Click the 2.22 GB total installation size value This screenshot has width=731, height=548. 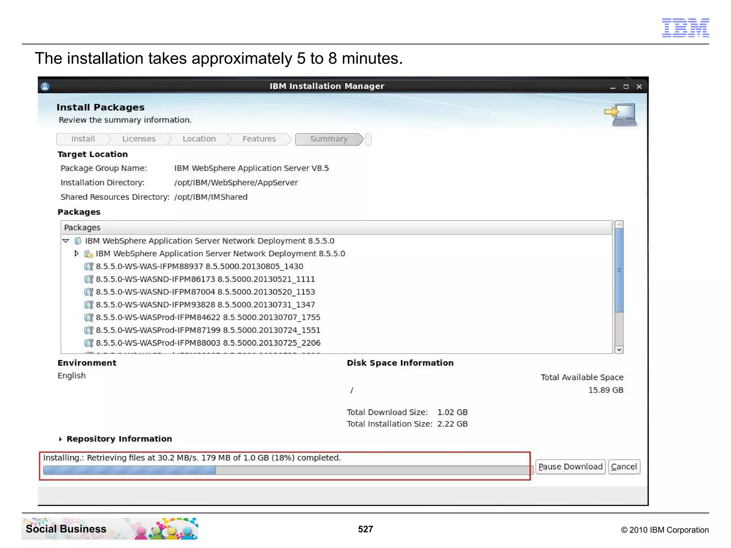pos(452,424)
